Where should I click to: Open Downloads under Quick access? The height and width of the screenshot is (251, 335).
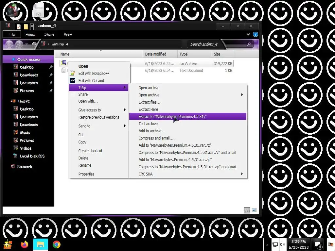point(29,75)
